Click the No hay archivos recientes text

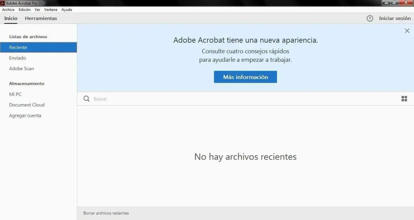pyautogui.click(x=245, y=157)
